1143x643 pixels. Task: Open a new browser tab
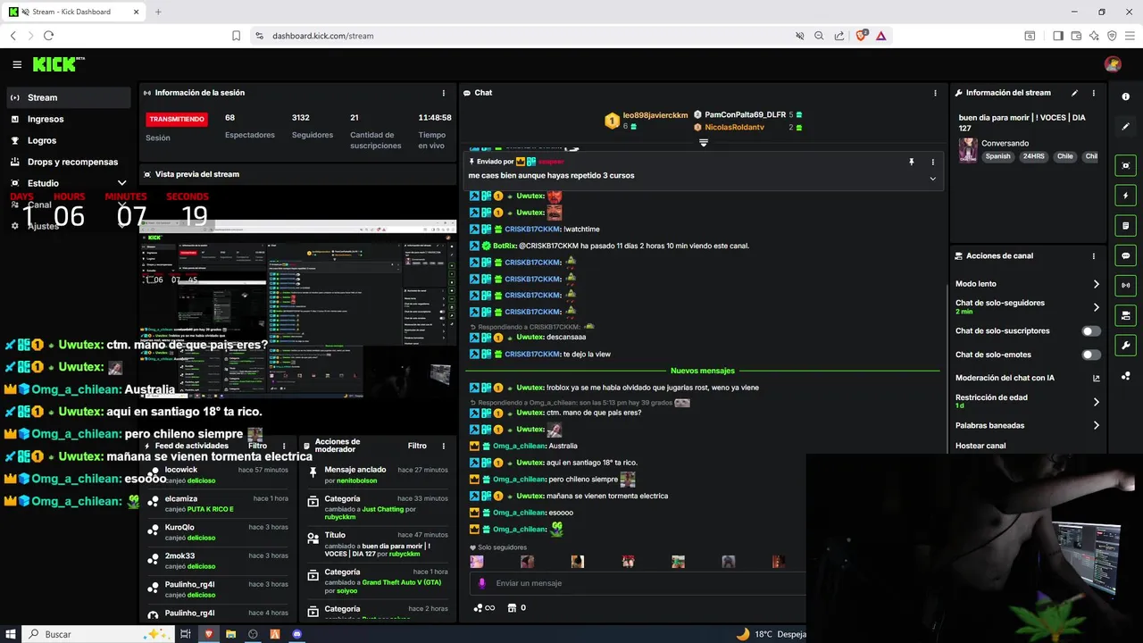158,12
